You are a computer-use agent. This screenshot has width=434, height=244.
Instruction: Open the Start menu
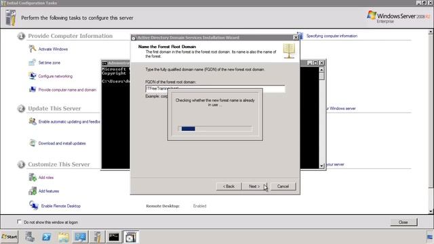9,237
